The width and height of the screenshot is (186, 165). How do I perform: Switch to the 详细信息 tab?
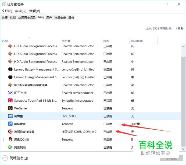[60, 18]
